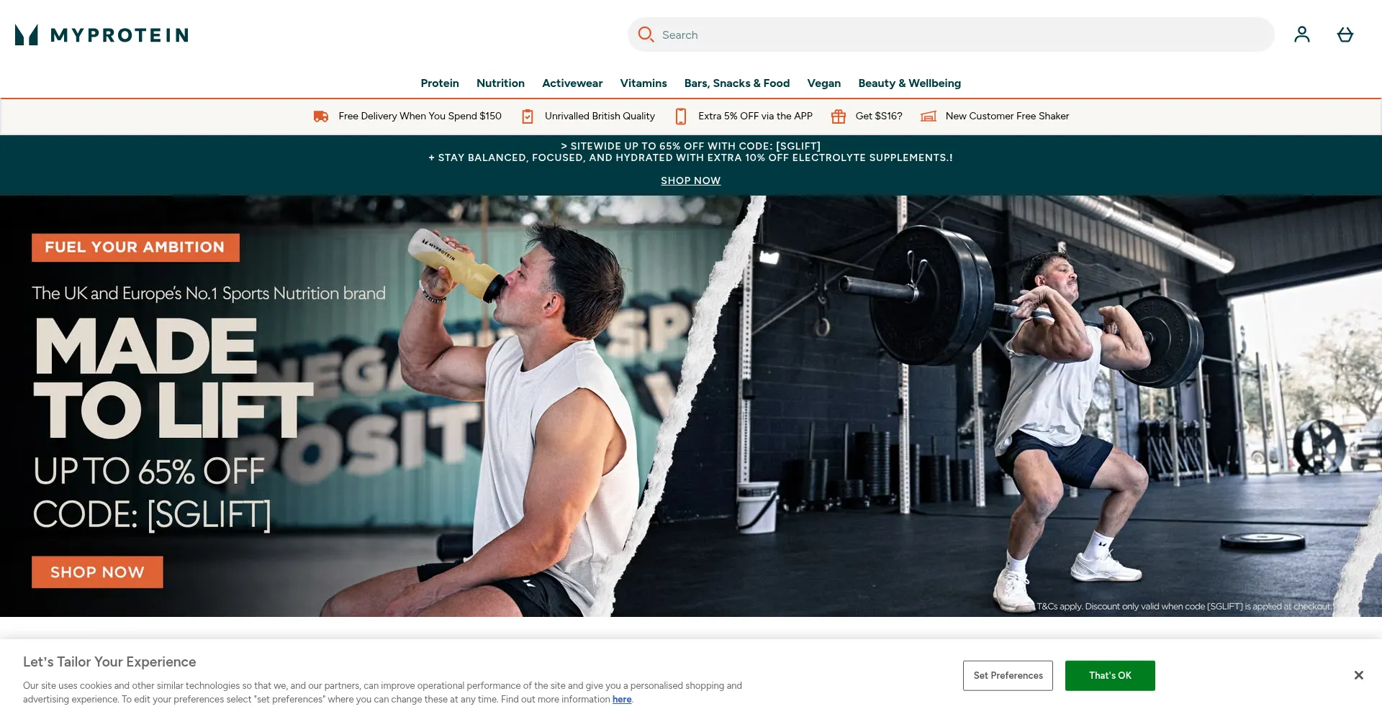Close the cookie banner
1382x714 pixels.
(1358, 675)
